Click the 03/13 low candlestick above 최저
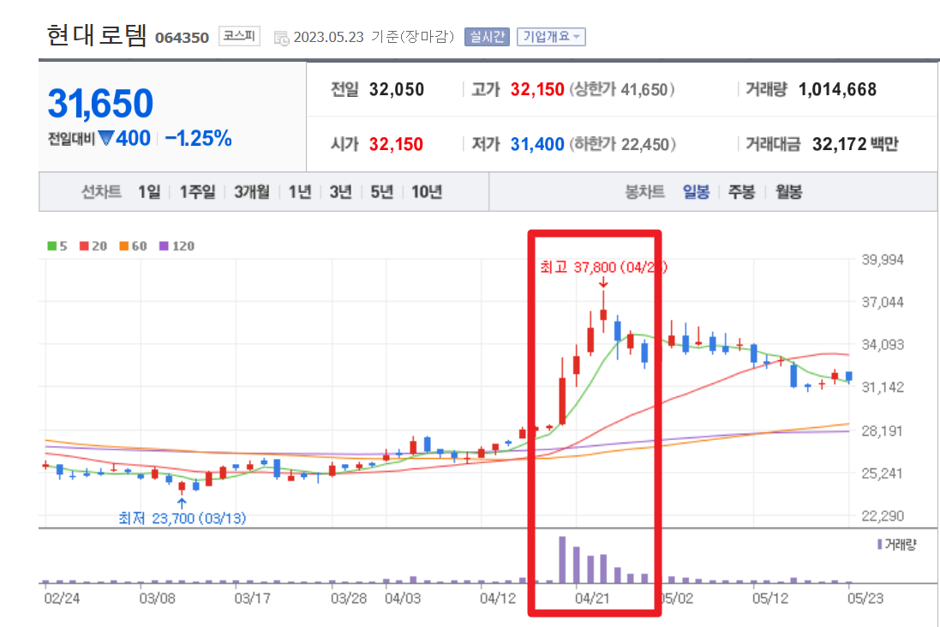 [183, 487]
